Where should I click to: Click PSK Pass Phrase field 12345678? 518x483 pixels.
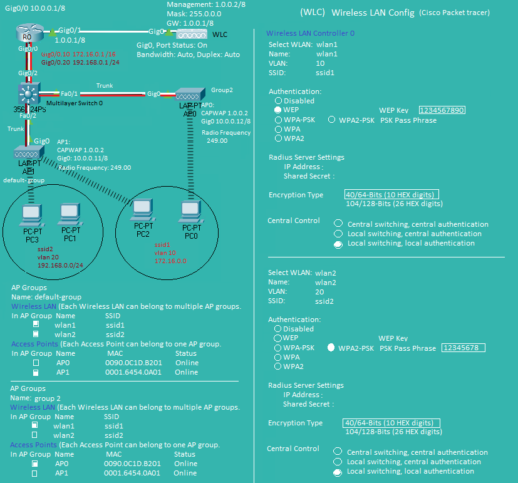pyautogui.click(x=463, y=348)
